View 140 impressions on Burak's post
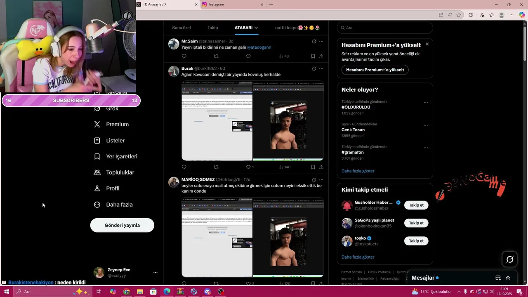Screen dimensions: 528x297 pos(284,167)
